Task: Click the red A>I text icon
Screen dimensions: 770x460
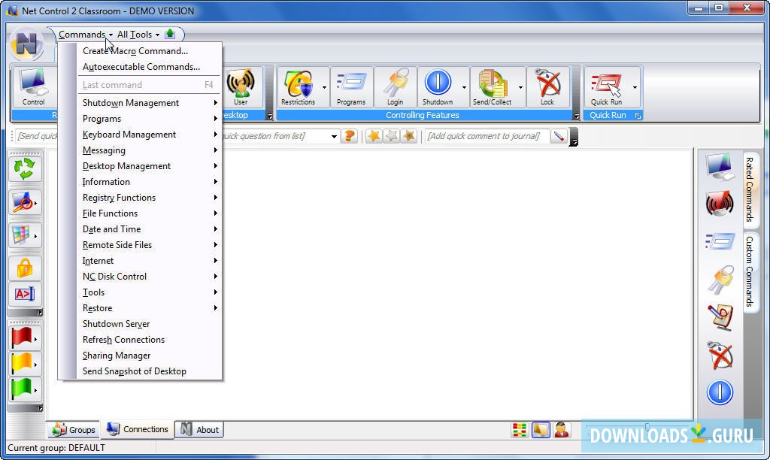Action: (x=25, y=294)
